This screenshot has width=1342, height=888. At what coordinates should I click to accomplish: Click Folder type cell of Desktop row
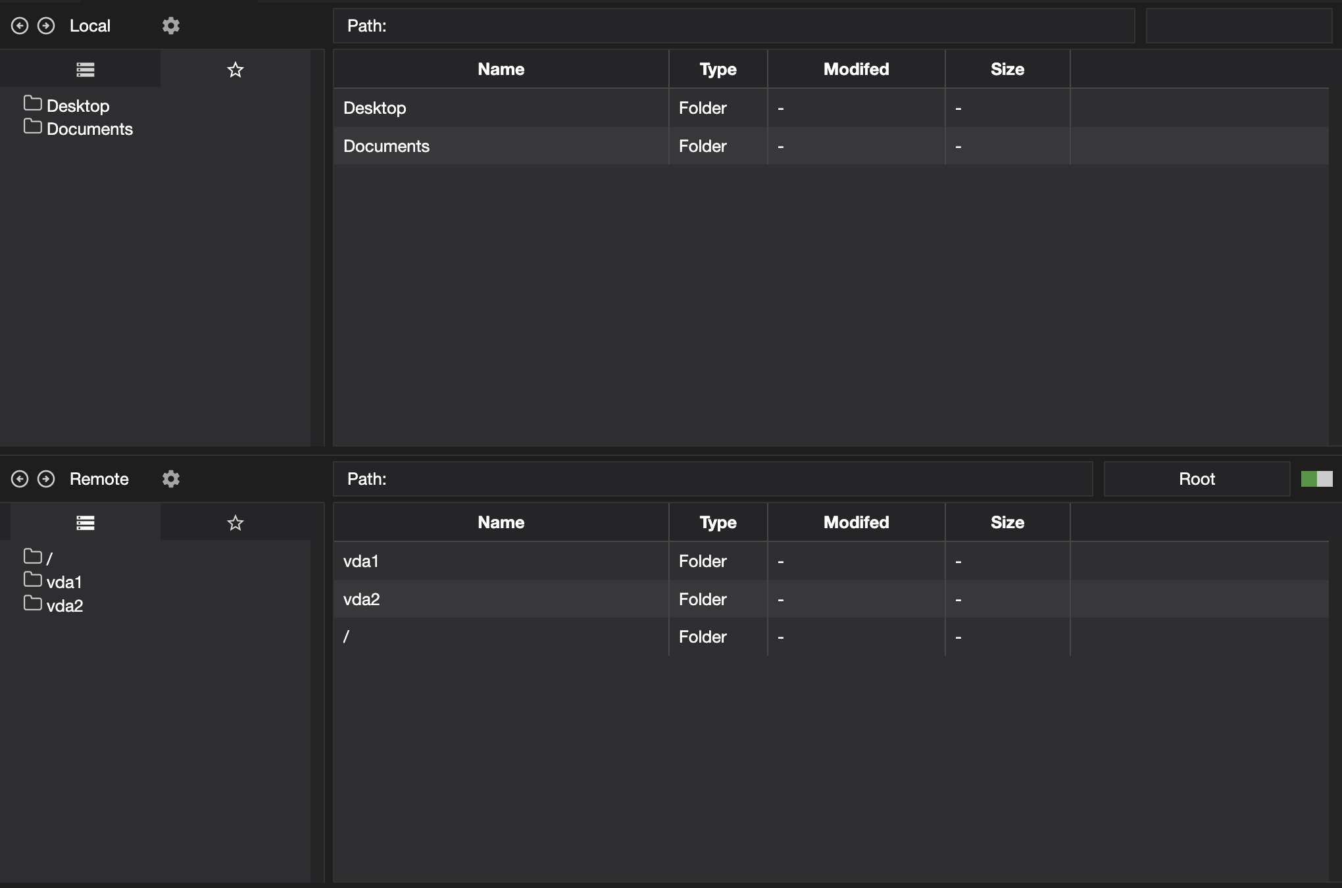tap(718, 108)
